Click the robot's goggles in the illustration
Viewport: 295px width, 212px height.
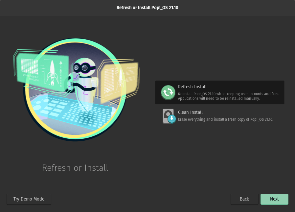(82, 68)
